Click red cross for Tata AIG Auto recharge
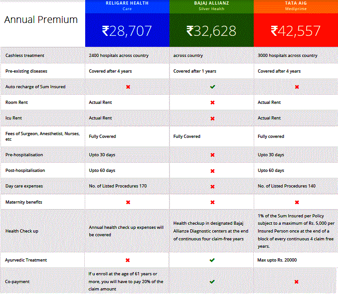The image size is (338, 302). click(297, 87)
